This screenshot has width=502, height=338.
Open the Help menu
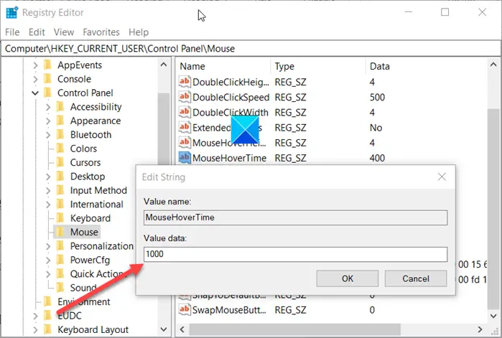click(139, 32)
